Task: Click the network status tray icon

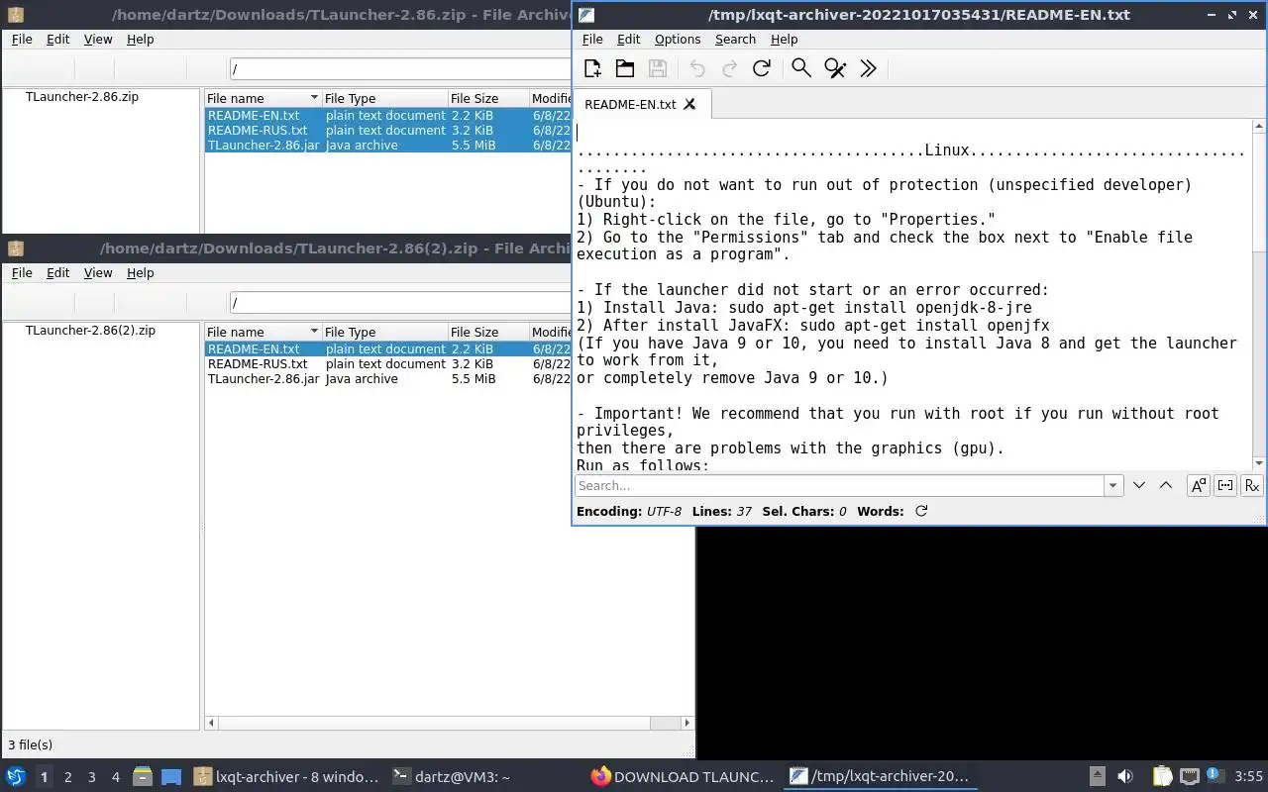Action: click(x=1190, y=776)
